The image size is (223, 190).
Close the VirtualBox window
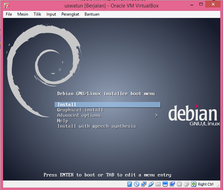click(213, 4)
